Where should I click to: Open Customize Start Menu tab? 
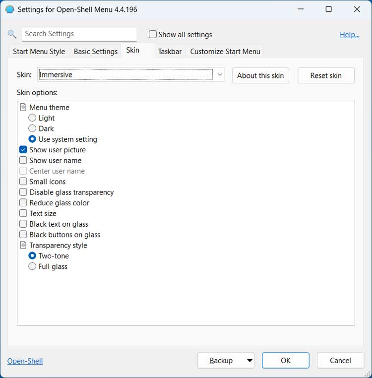[225, 52]
